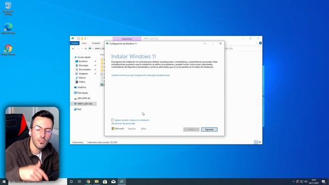Open the link to change how Setup downloads updates

(140, 75)
